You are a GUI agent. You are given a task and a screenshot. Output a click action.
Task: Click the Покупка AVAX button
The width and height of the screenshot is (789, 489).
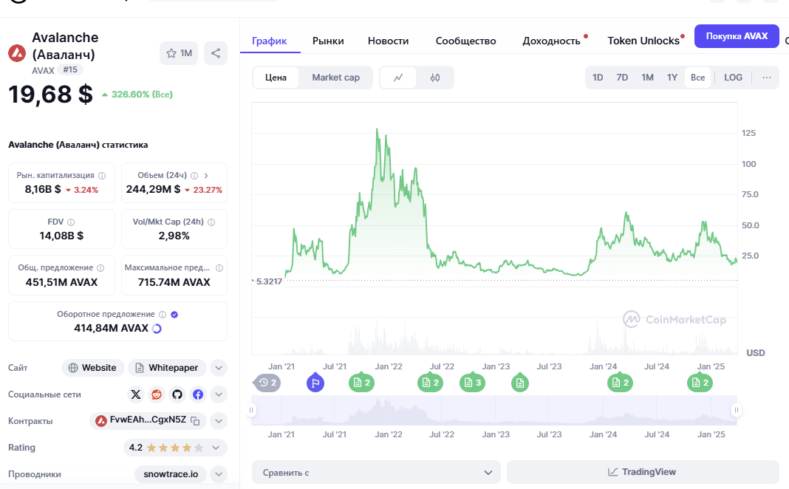click(x=737, y=36)
